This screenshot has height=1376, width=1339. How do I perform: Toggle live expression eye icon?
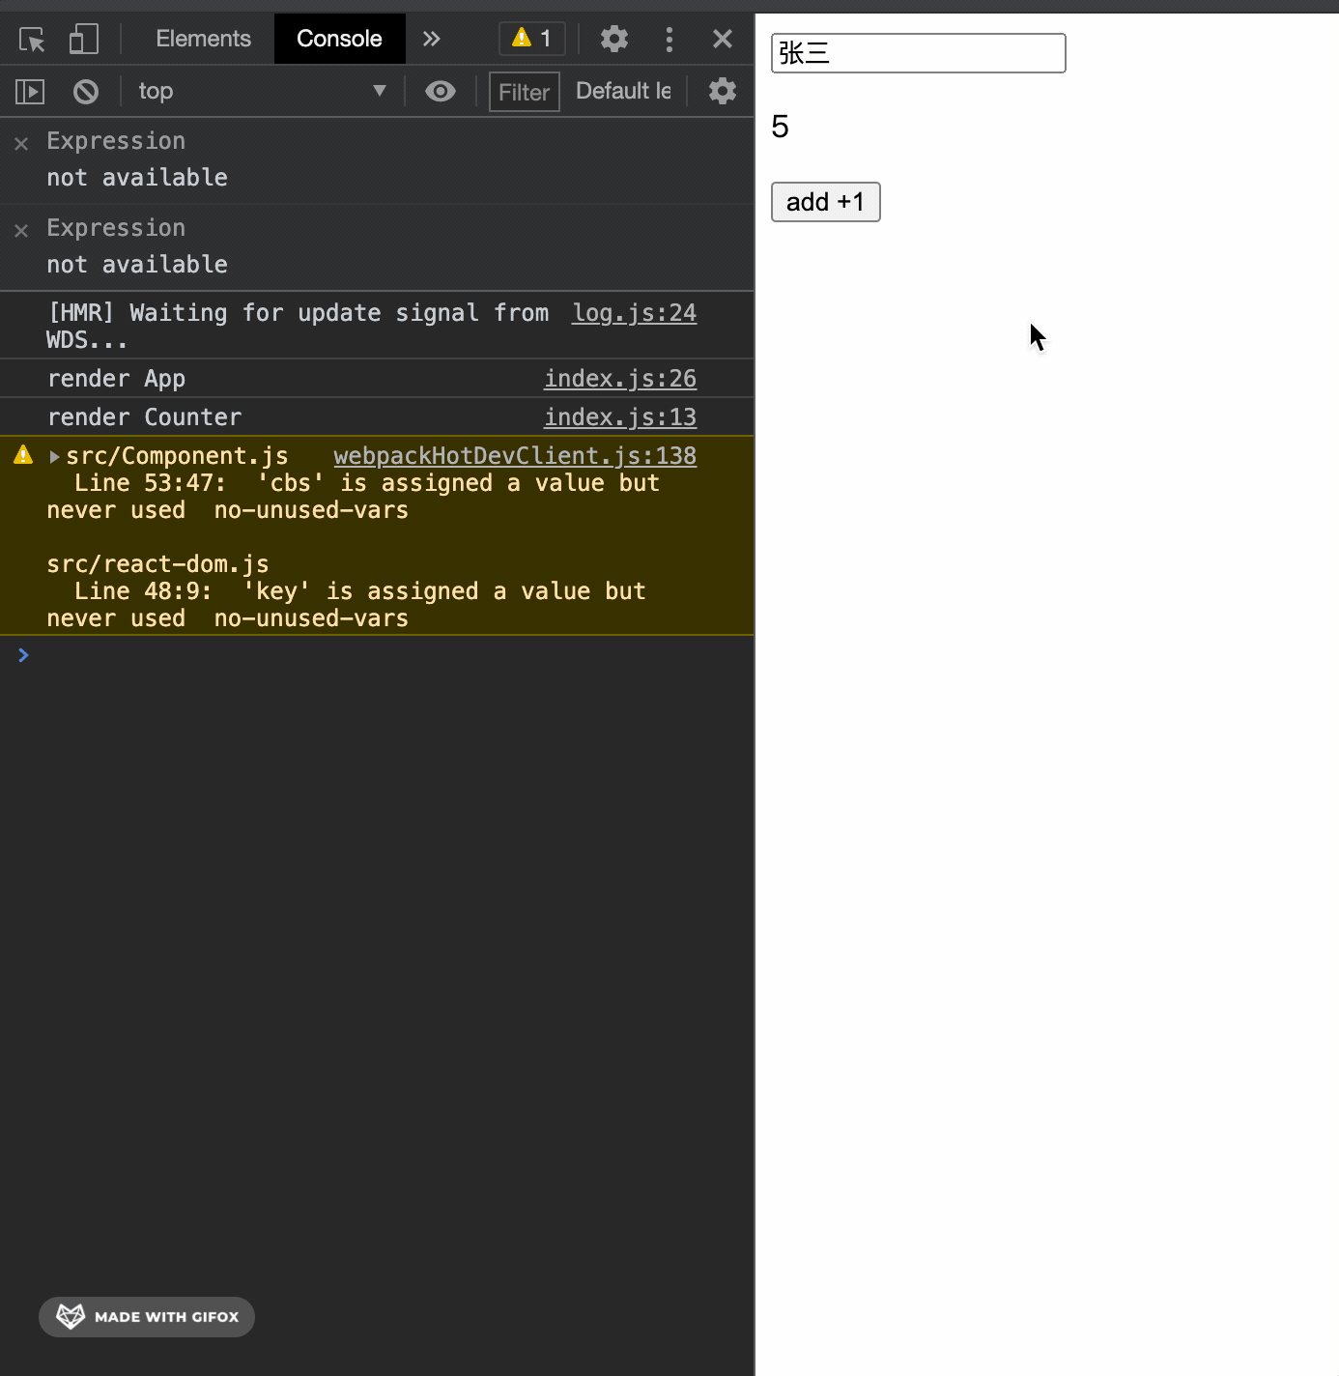click(441, 91)
